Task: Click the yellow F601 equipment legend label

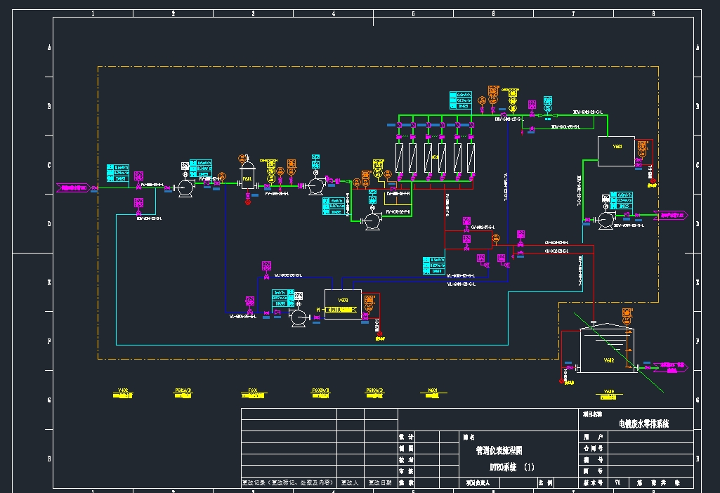Action: pos(253,393)
